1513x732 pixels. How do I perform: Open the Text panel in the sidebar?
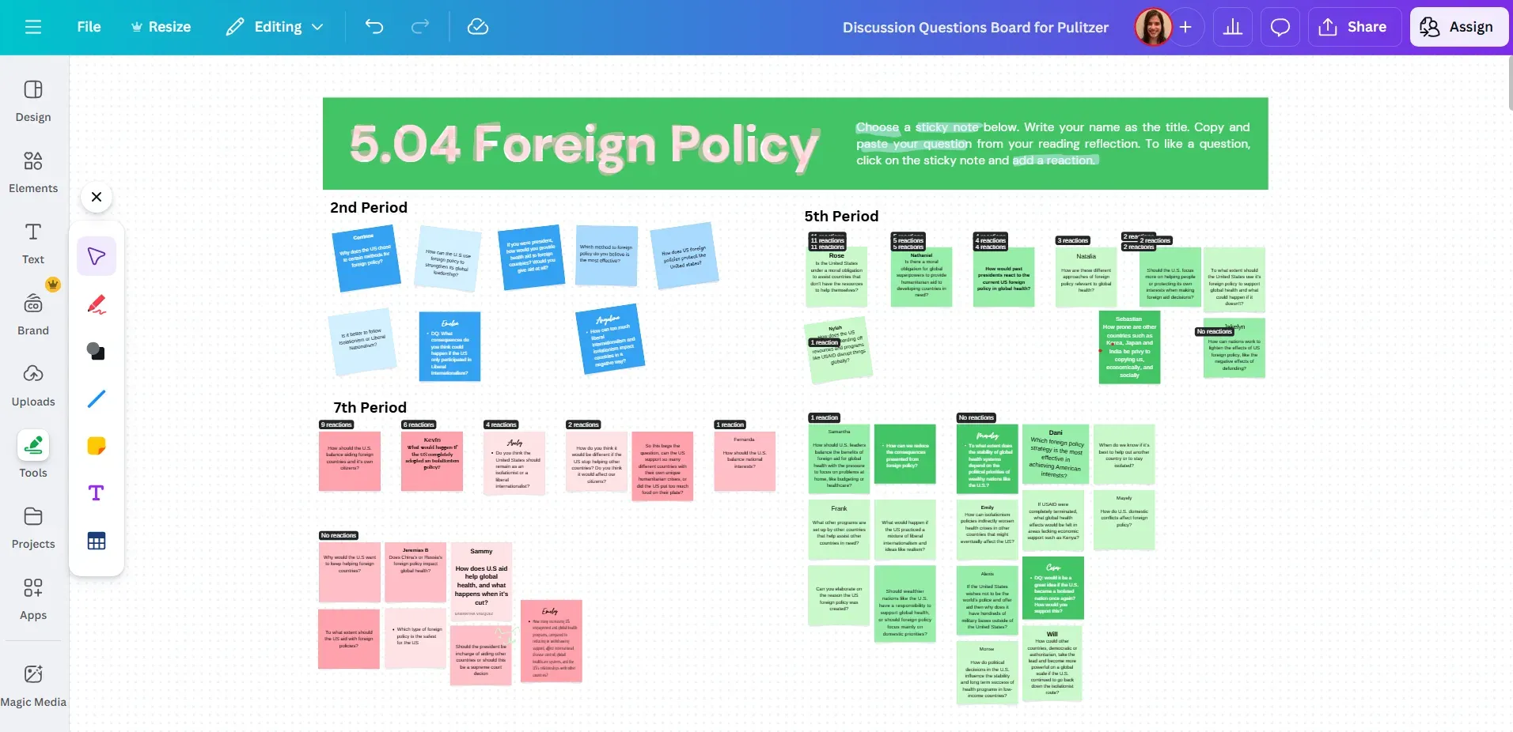click(x=33, y=243)
